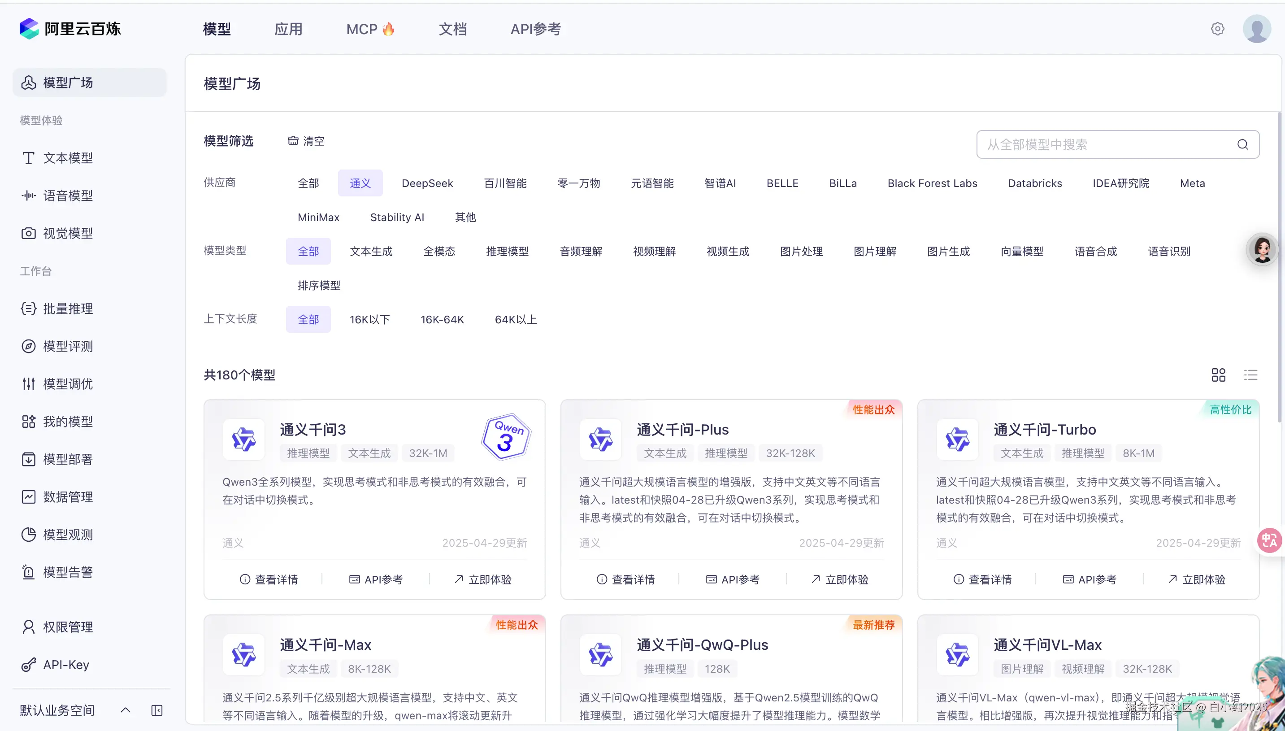
Task: Open the 语音模型 sidebar item
Action: coord(89,196)
